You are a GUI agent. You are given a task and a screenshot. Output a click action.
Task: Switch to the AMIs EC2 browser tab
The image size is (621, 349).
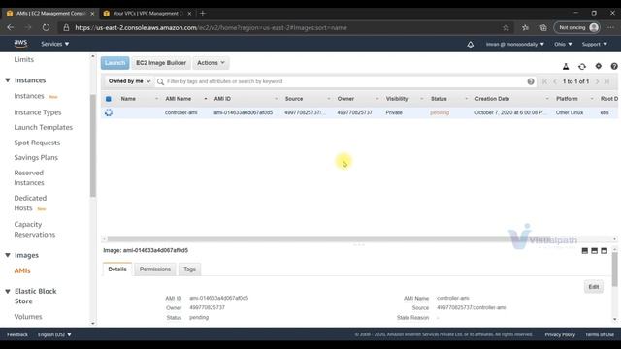coord(50,13)
